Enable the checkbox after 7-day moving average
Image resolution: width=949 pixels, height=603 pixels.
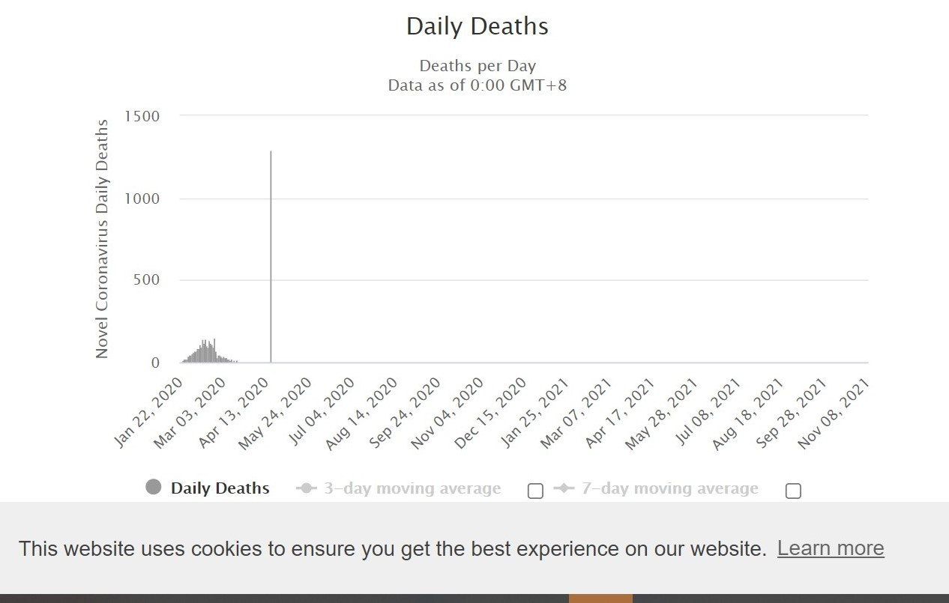(793, 491)
